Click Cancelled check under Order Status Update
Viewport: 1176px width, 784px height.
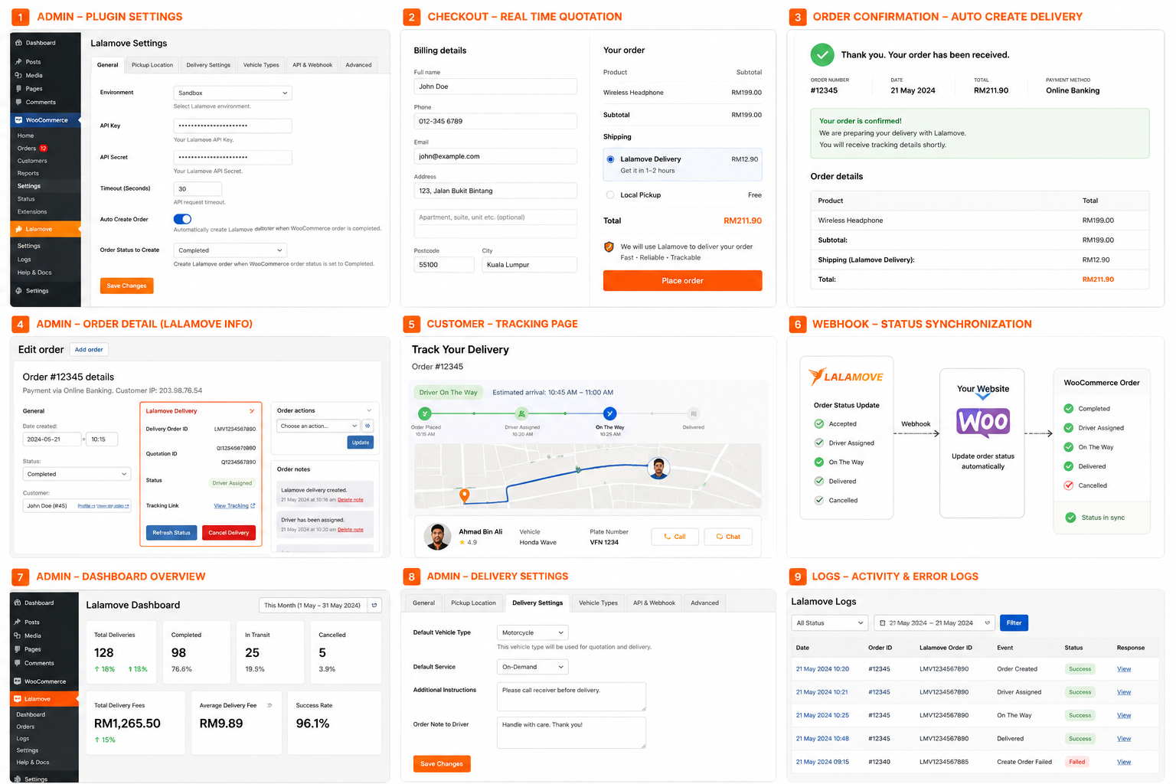[819, 500]
